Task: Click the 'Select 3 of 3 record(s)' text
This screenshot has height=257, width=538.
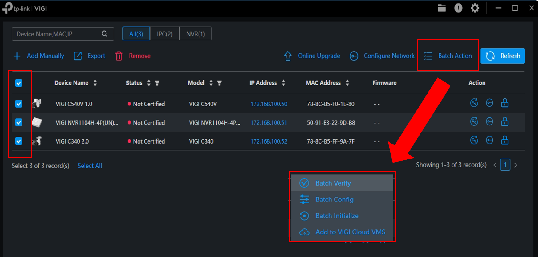Action: click(x=40, y=166)
